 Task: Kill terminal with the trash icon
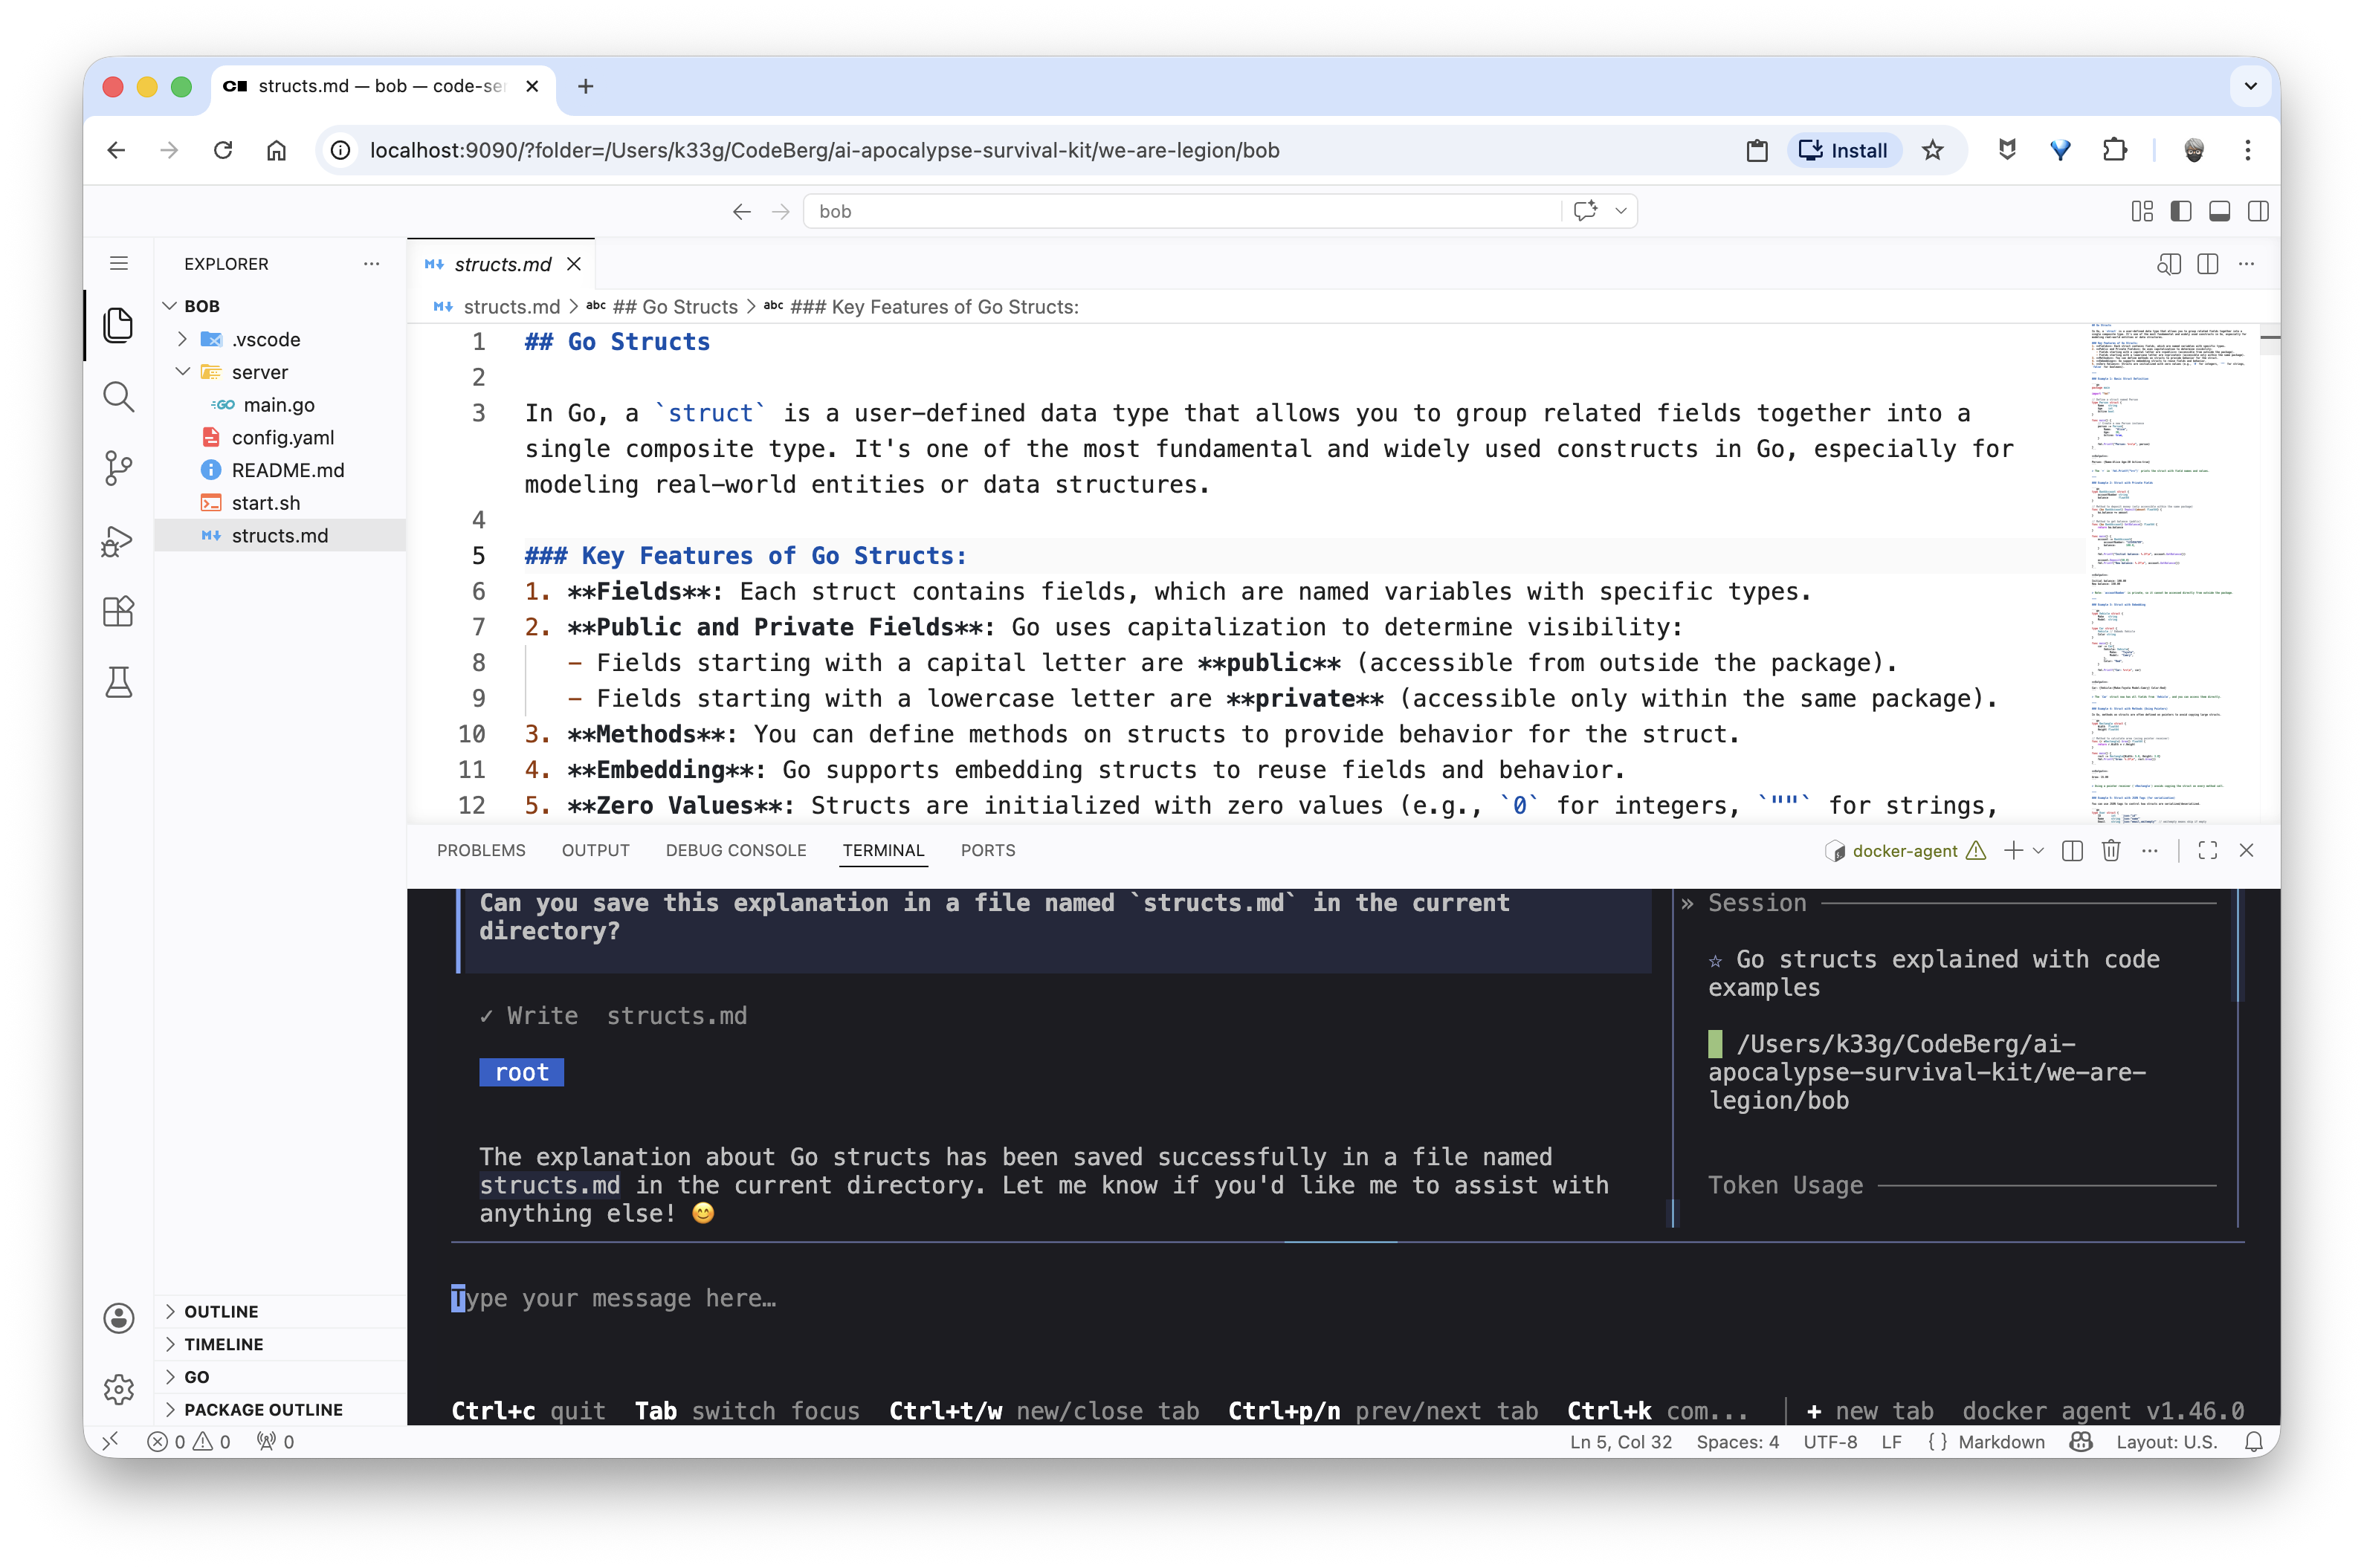tap(2111, 850)
